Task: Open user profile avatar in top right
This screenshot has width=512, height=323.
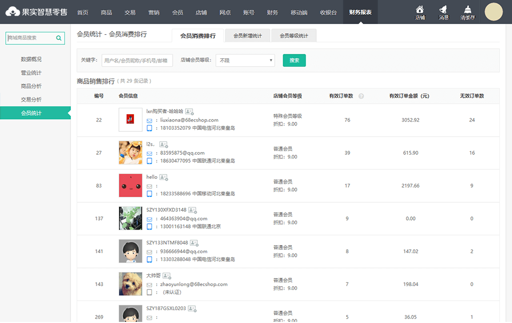Action: coord(493,12)
